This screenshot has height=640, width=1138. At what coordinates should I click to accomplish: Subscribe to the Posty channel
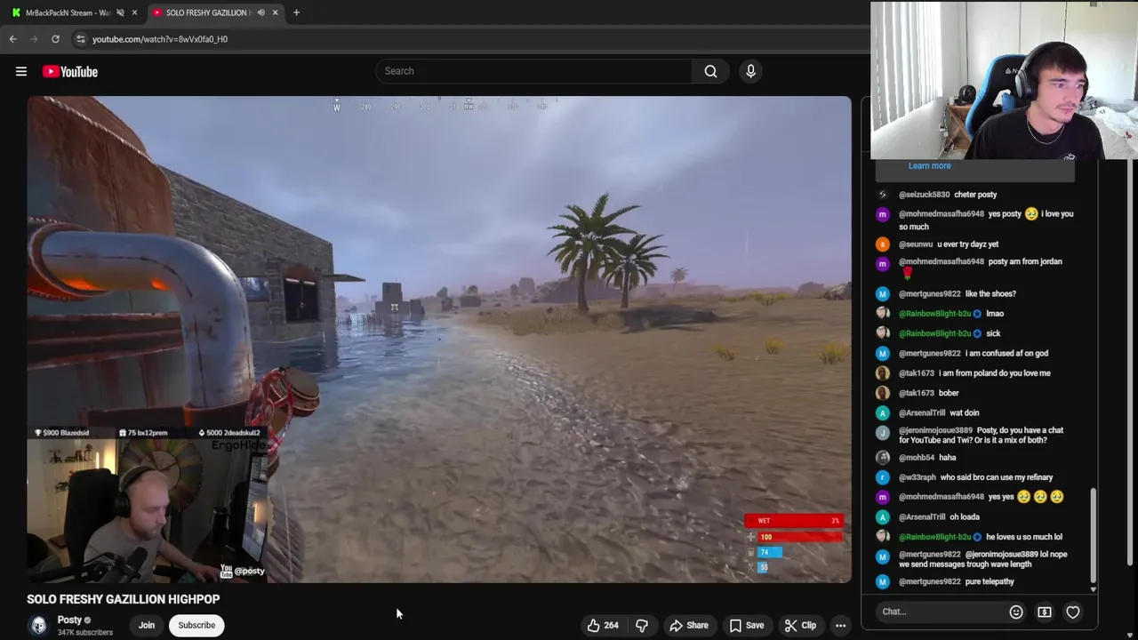[196, 625]
